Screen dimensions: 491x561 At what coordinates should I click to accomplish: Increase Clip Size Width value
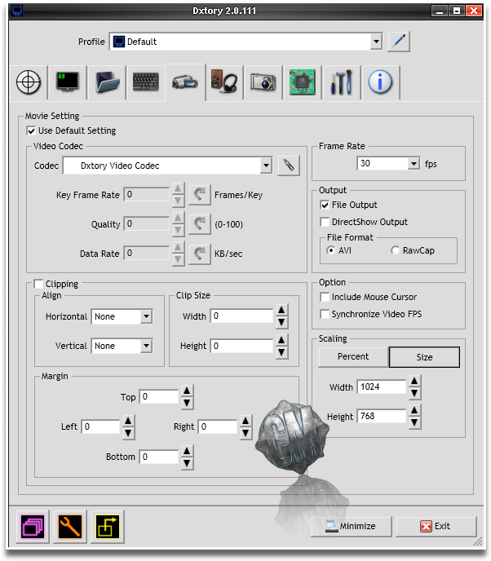tap(281, 310)
